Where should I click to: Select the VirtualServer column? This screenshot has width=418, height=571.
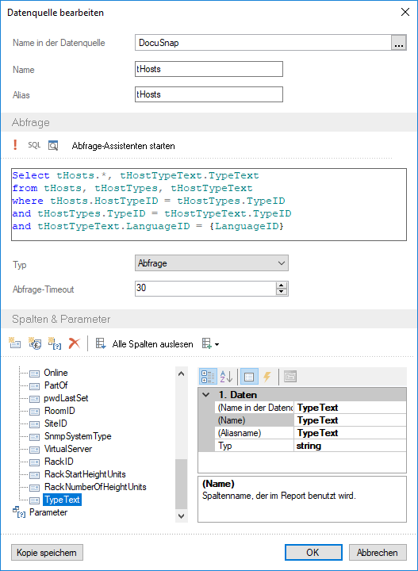[68, 449]
